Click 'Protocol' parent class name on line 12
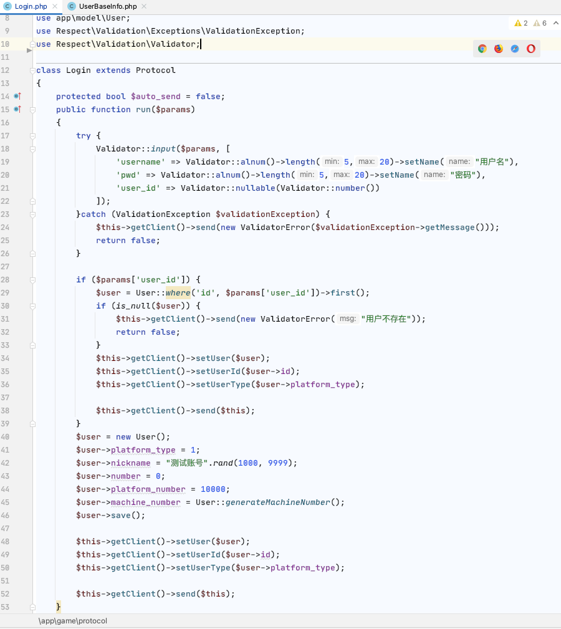The height and width of the screenshot is (629, 561). pyautogui.click(x=156, y=70)
